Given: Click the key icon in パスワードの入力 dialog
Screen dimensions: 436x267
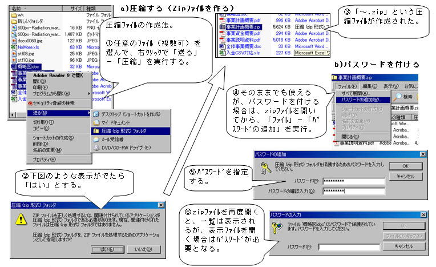Looking at the screenshot, I should [276, 228].
